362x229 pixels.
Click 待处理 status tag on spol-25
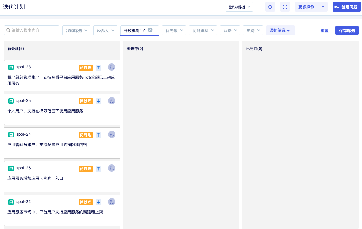[x=86, y=101]
